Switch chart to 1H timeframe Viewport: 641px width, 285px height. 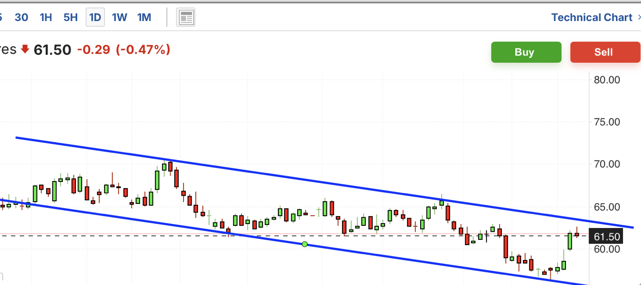[x=46, y=17]
